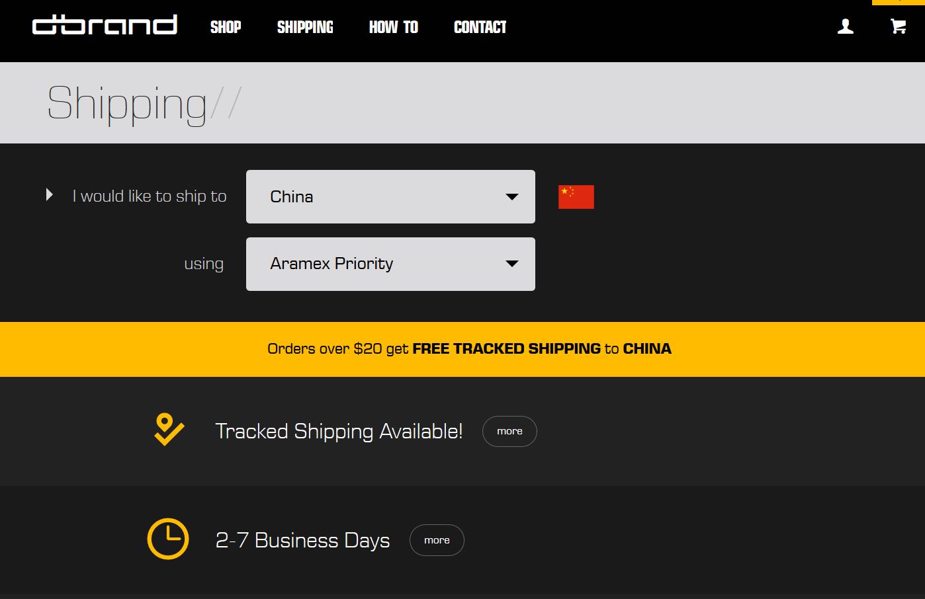Click the China flag icon

coord(576,197)
